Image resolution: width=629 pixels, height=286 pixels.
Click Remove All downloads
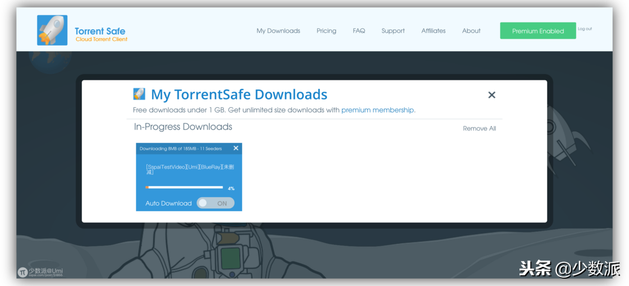[480, 128]
